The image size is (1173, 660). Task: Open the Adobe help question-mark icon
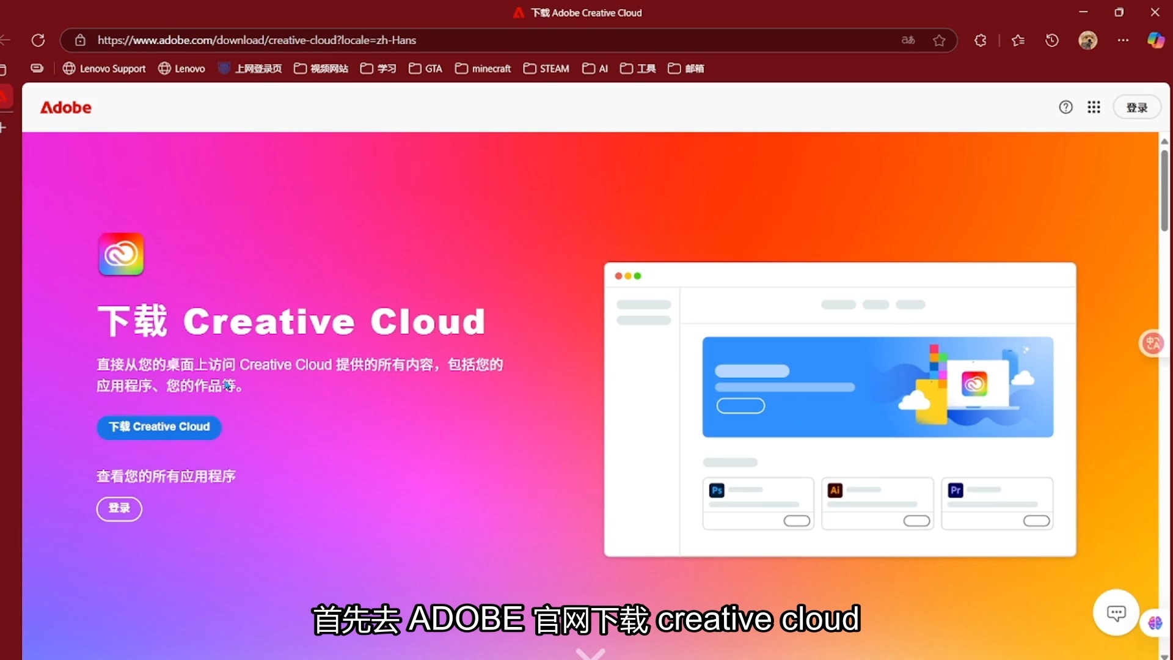coord(1065,108)
